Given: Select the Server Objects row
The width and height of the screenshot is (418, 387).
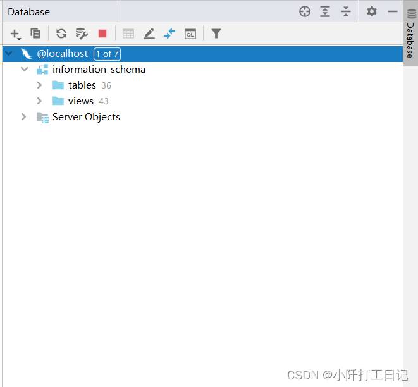Looking at the screenshot, I should point(202,117).
